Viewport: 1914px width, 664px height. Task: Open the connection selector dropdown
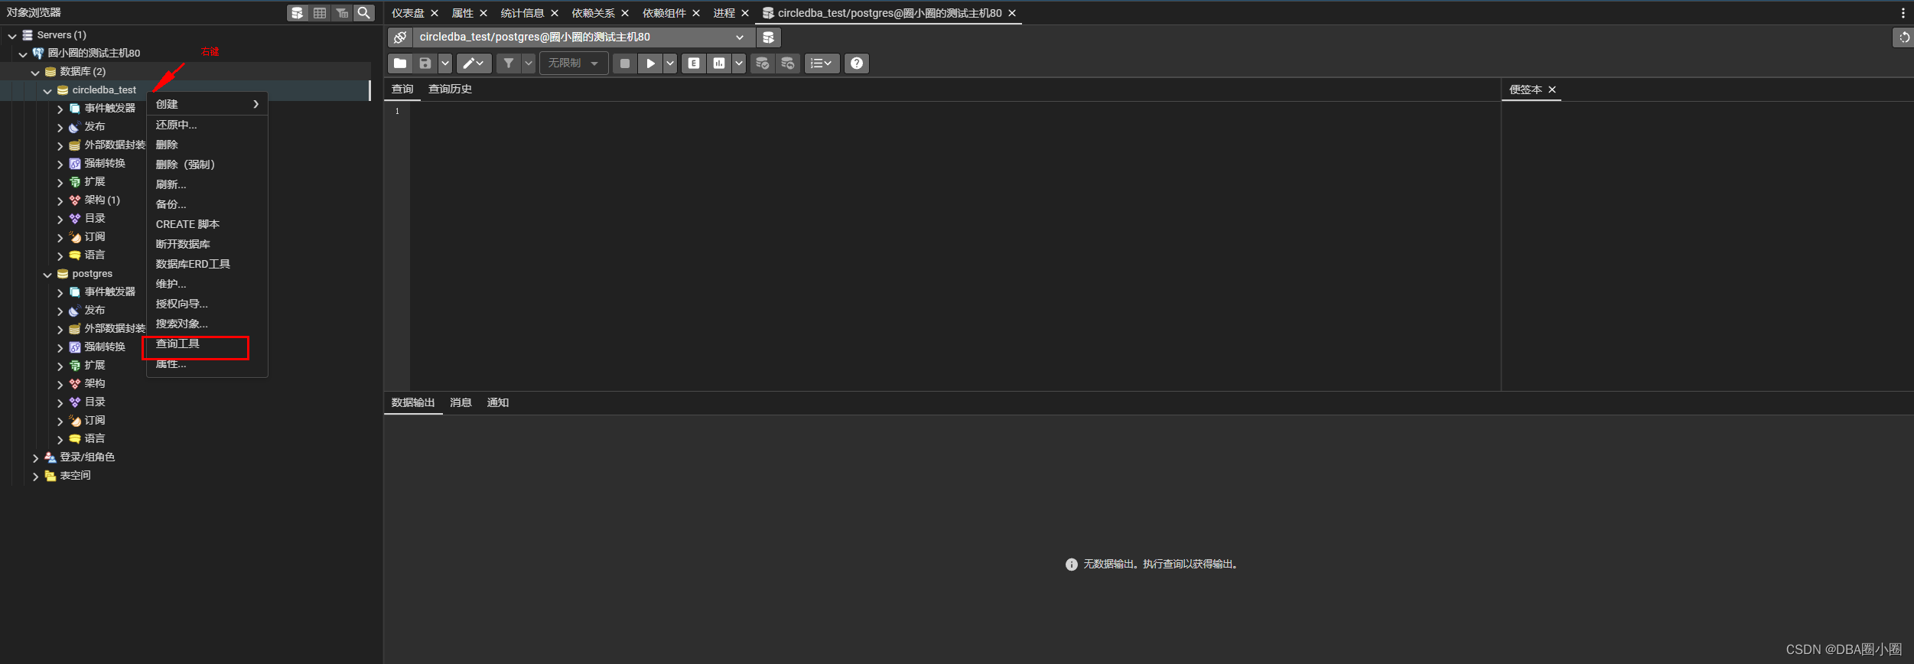click(740, 37)
